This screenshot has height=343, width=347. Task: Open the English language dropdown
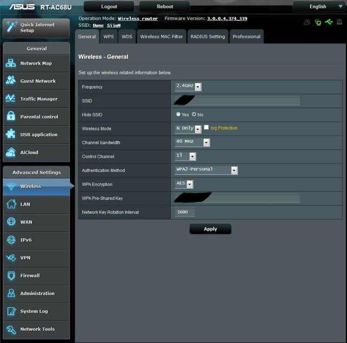tap(319, 7)
